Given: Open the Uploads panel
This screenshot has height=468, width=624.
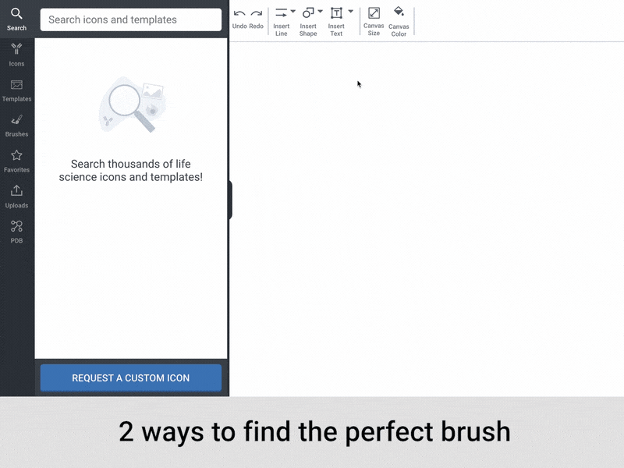Looking at the screenshot, I should (16, 196).
